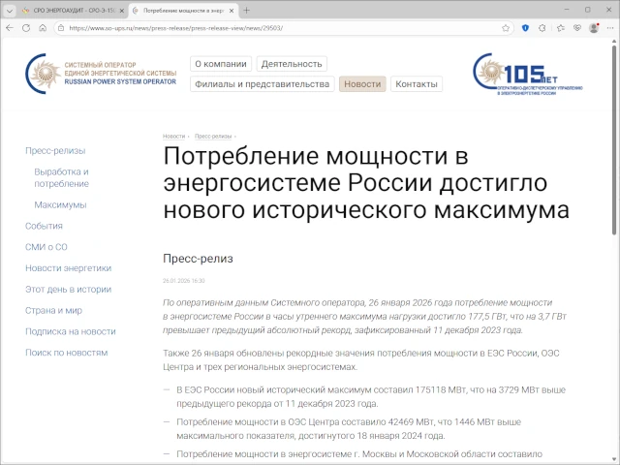Image resolution: width=620 pixels, height=465 pixels.
Task: Open Подписка на новости link
Action: coord(71,331)
